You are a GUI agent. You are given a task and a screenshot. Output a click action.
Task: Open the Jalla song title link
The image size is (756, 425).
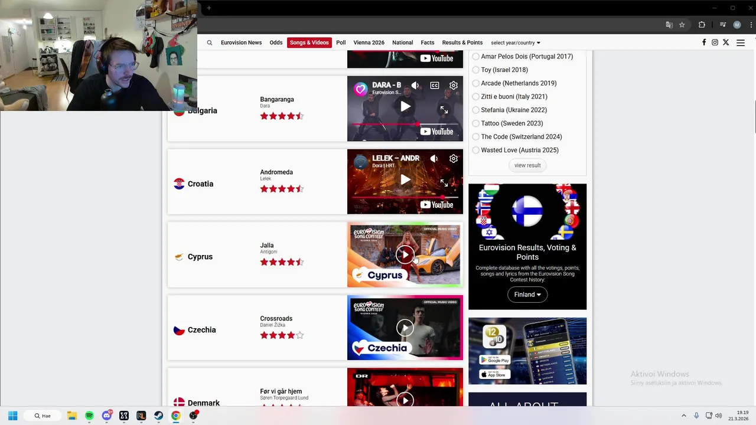pyautogui.click(x=267, y=246)
